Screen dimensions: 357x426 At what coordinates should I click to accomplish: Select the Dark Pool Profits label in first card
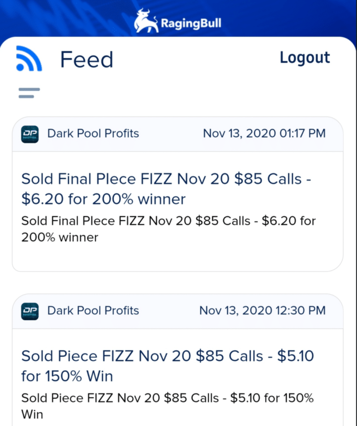point(93,134)
